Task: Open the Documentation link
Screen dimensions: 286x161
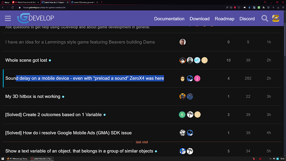Action: tap(169, 19)
